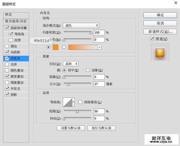180x146 pixels.
Task: Enable the 纹理 checkbox
Action: click(x=11, y=40)
